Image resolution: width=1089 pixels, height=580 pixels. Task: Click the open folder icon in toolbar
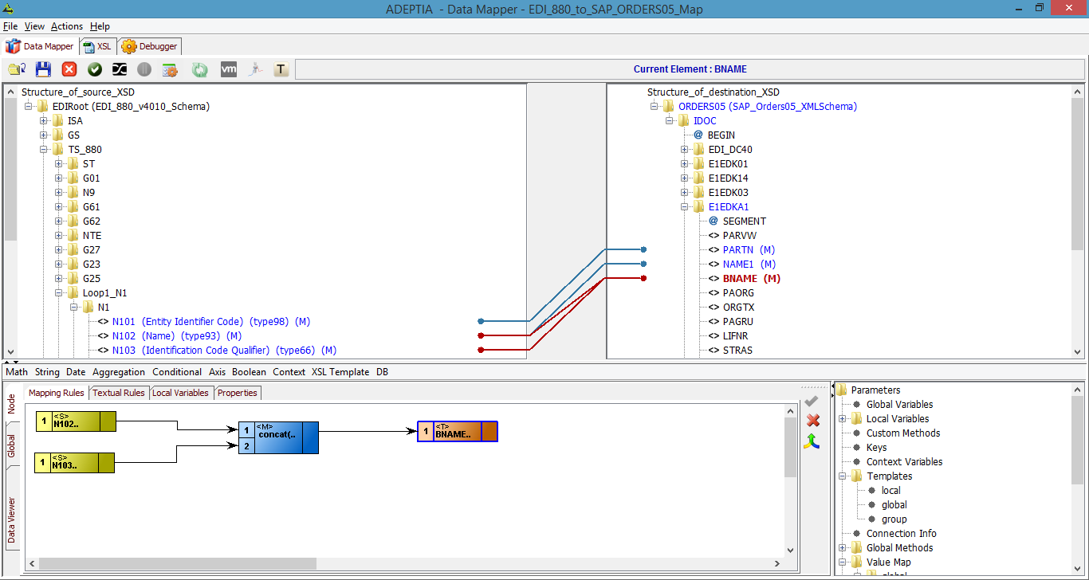[x=17, y=69]
